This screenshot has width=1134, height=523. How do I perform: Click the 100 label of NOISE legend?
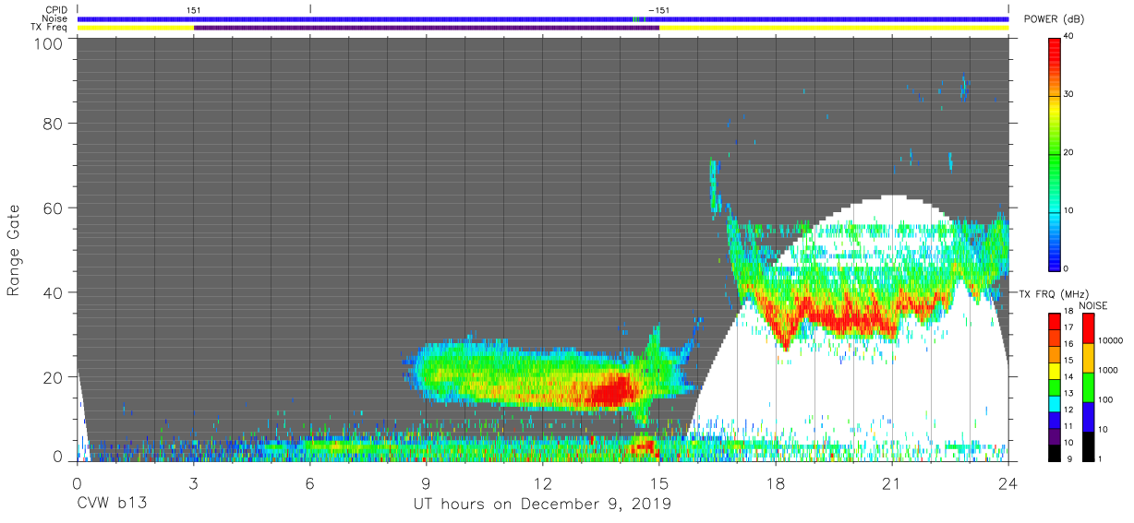[x=1106, y=398]
